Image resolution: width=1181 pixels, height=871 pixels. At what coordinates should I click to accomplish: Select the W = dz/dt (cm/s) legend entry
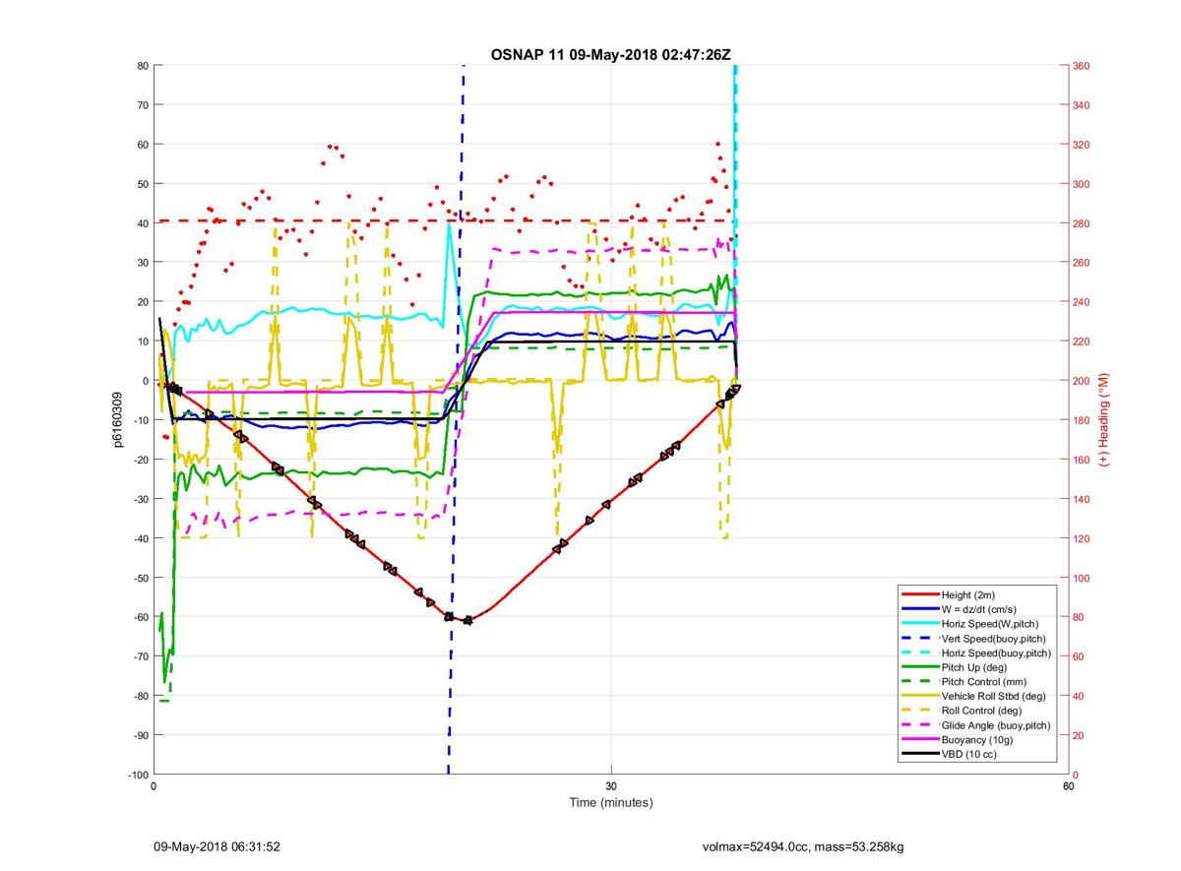(976, 609)
